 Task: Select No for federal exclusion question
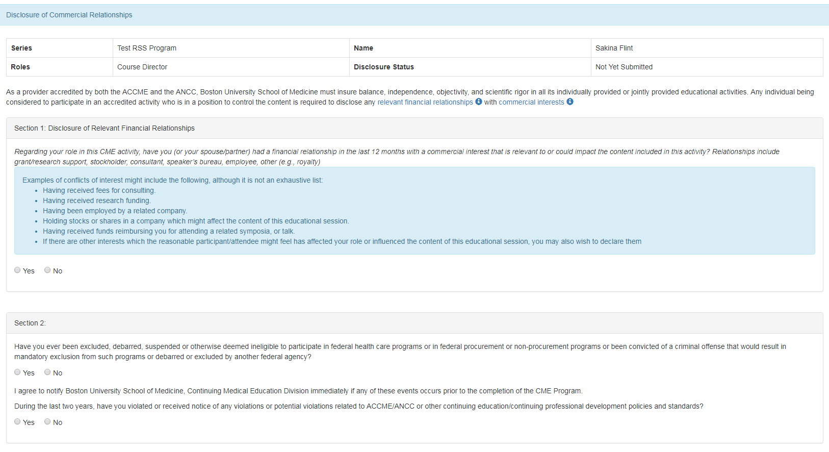click(x=47, y=372)
